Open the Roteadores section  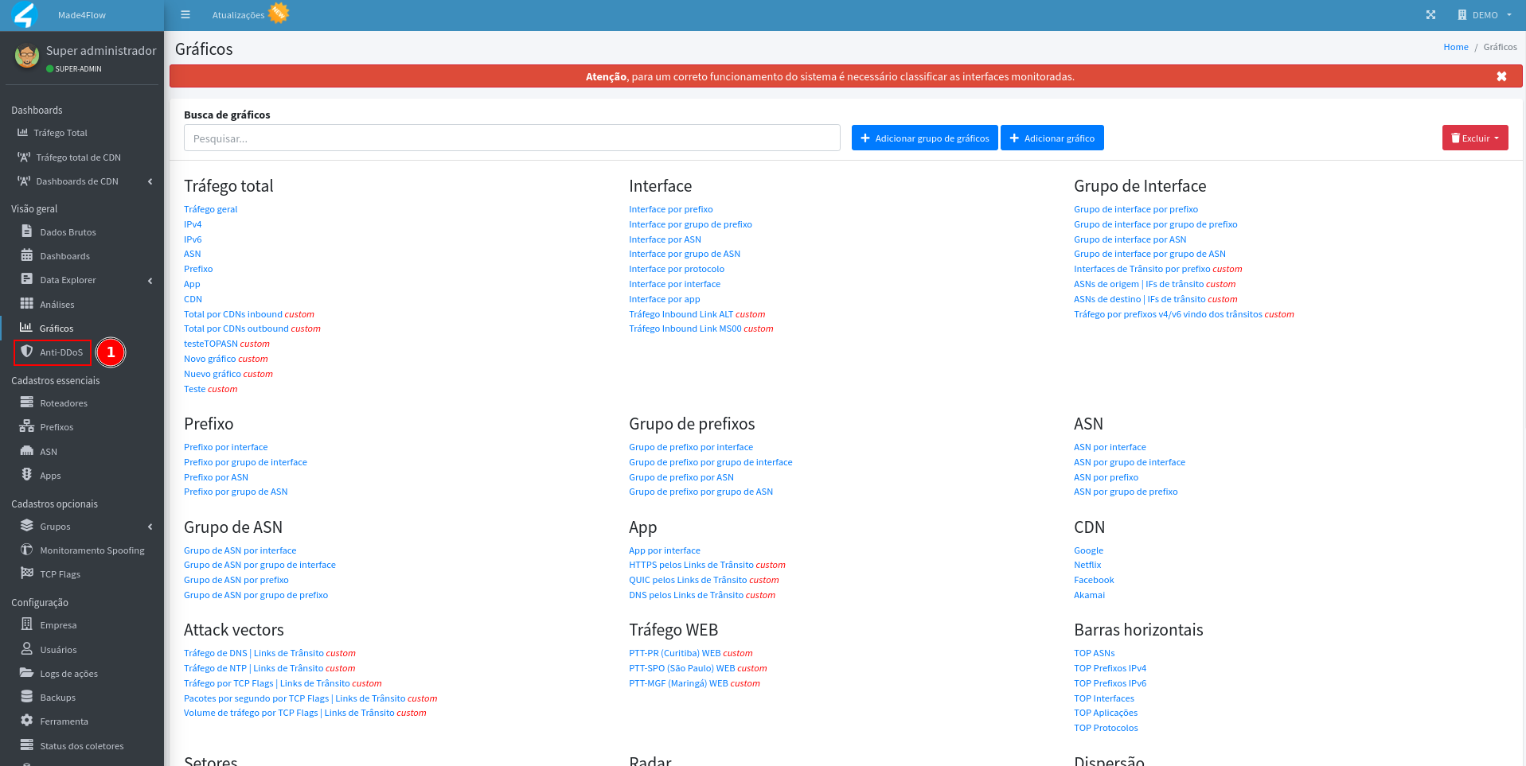click(60, 402)
